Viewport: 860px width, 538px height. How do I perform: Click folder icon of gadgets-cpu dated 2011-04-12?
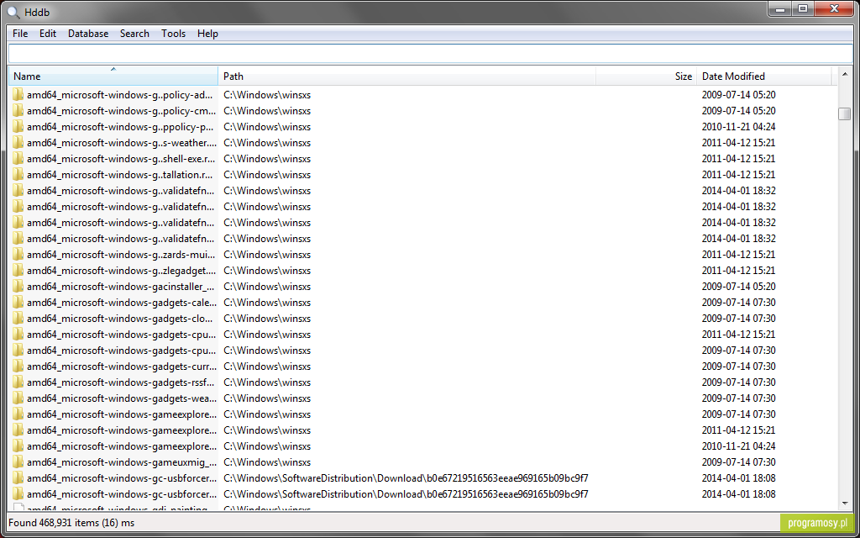point(18,335)
